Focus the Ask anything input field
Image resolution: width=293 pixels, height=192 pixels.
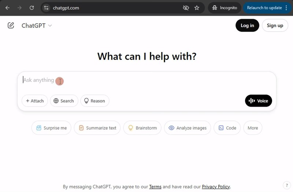147,80
